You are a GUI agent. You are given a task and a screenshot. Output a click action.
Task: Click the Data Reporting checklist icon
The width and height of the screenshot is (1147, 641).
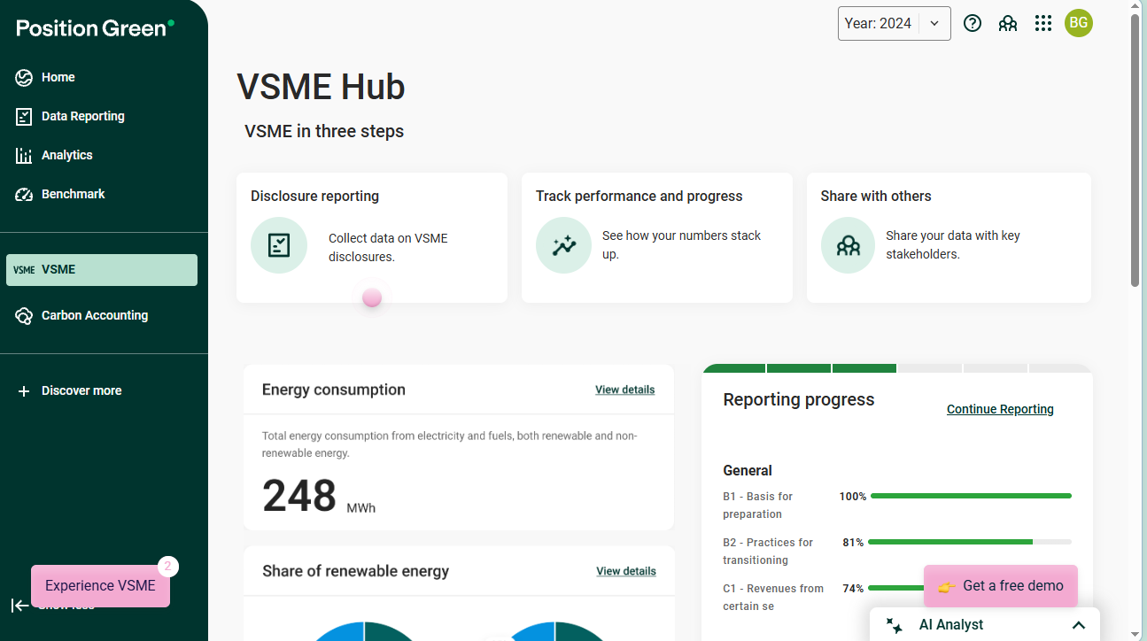click(24, 117)
